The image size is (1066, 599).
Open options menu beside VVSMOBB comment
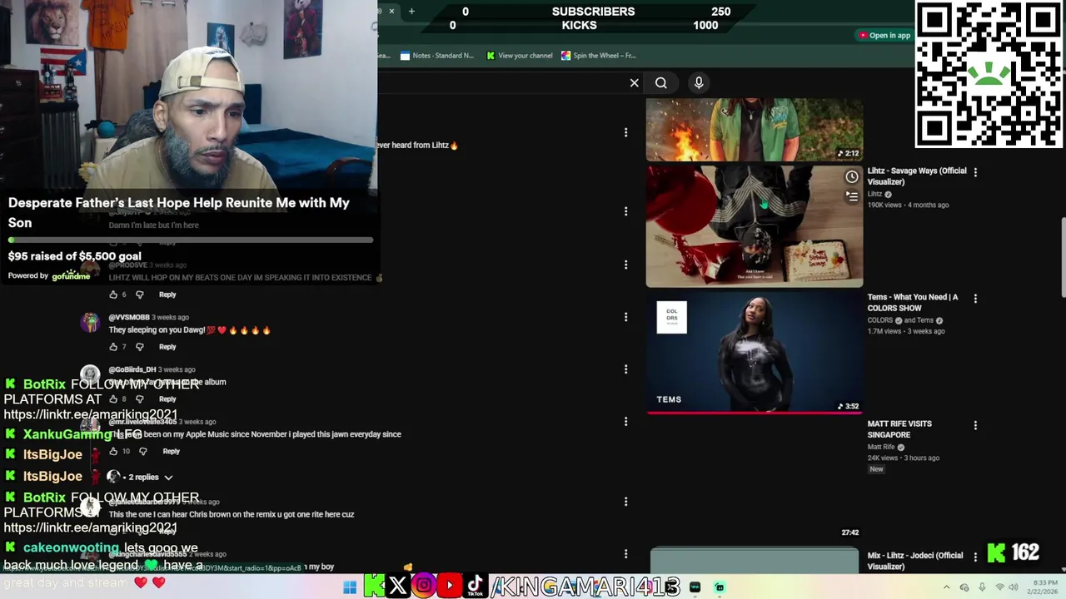click(625, 317)
